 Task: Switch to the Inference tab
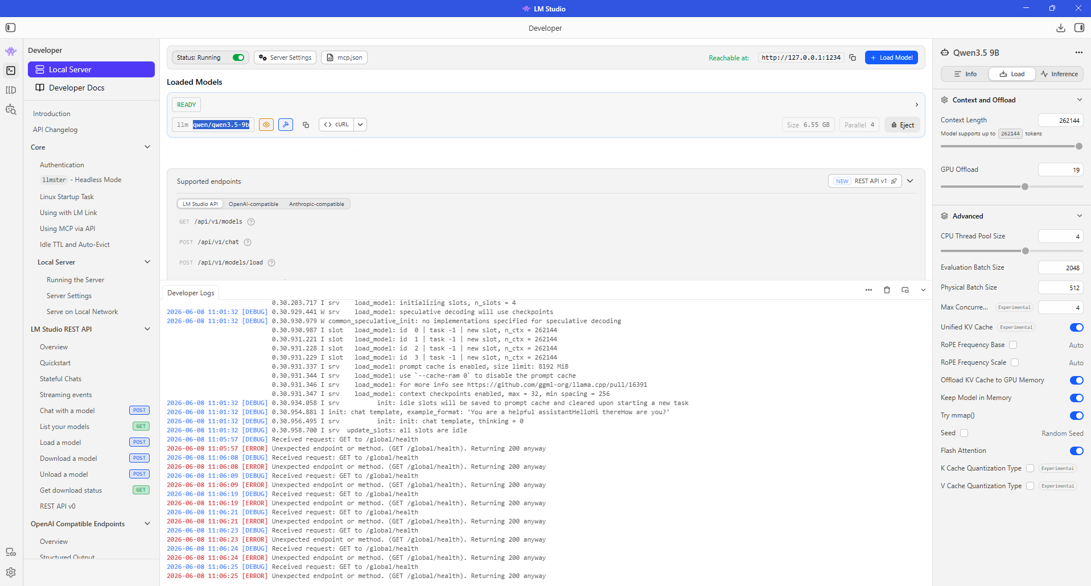click(x=1059, y=74)
